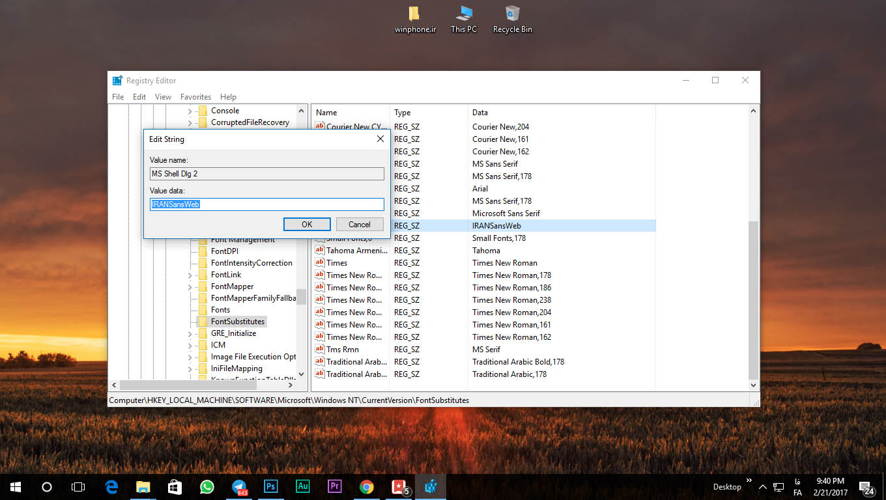
Task: Open Windows Store from the taskbar
Action: (x=175, y=486)
